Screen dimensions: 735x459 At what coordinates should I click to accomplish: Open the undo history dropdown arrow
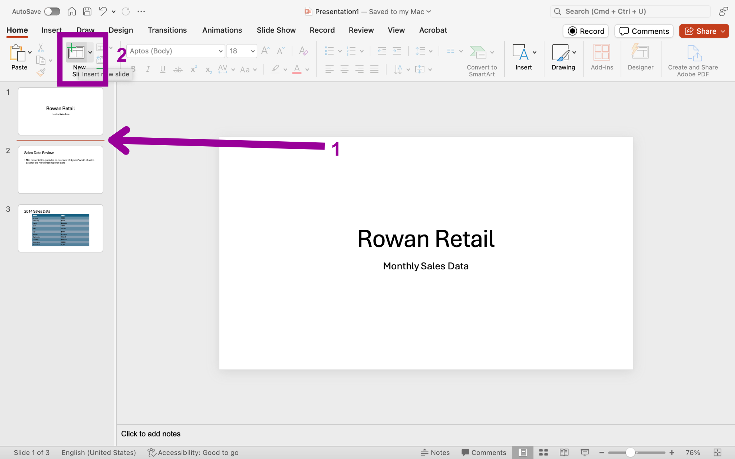click(x=114, y=12)
